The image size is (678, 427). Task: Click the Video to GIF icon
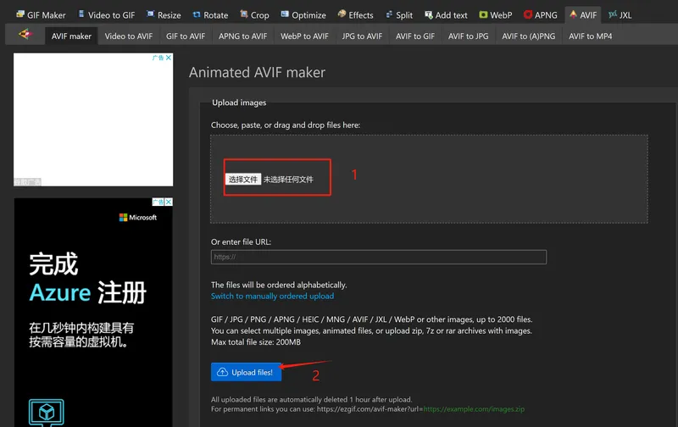(x=81, y=14)
